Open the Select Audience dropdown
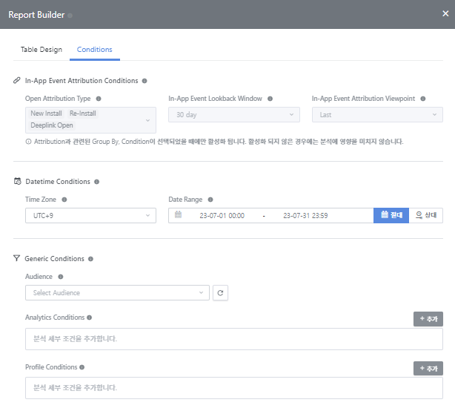 [x=117, y=293]
